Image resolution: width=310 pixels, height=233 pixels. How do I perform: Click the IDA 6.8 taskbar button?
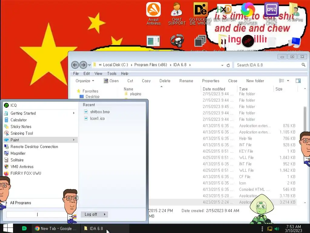coord(105,228)
